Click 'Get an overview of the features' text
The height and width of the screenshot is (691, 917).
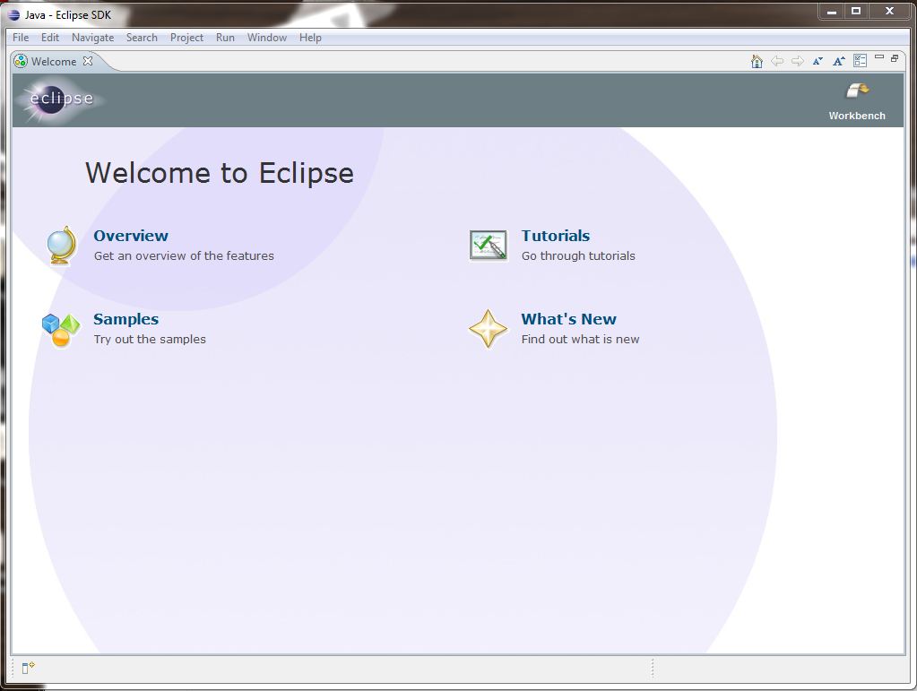point(184,256)
